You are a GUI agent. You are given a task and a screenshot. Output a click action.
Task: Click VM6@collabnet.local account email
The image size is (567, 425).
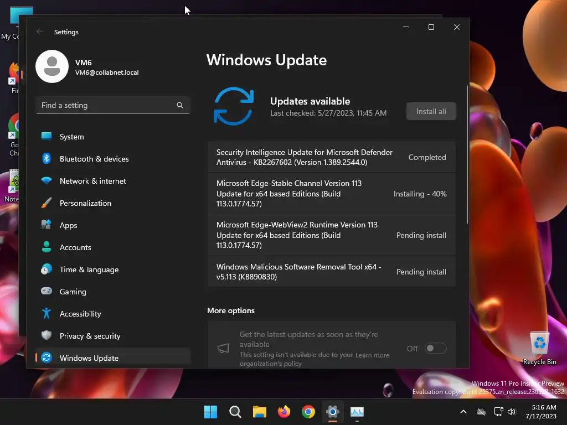107,72
